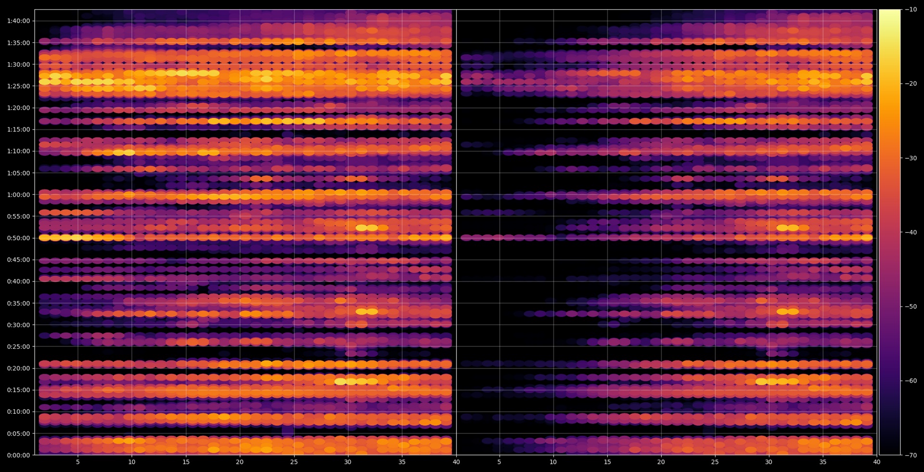Pick the −40 colorbar scale label
924x472 pixels.
911,232
